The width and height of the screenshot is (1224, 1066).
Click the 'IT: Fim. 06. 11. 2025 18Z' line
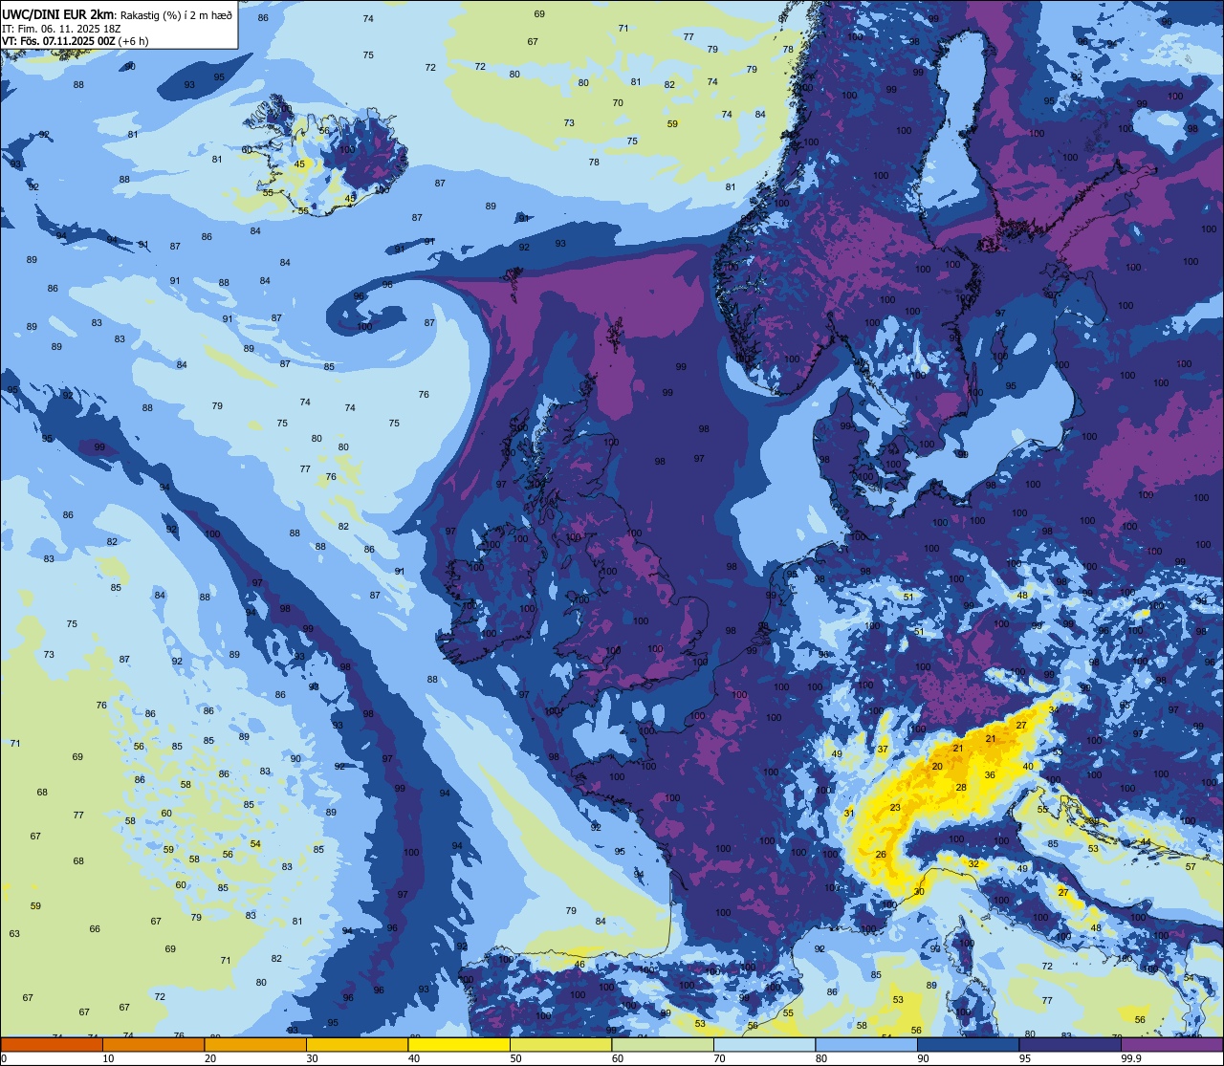[x=61, y=29]
